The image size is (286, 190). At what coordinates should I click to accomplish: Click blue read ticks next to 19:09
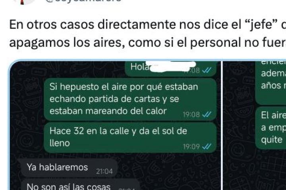(x=207, y=146)
